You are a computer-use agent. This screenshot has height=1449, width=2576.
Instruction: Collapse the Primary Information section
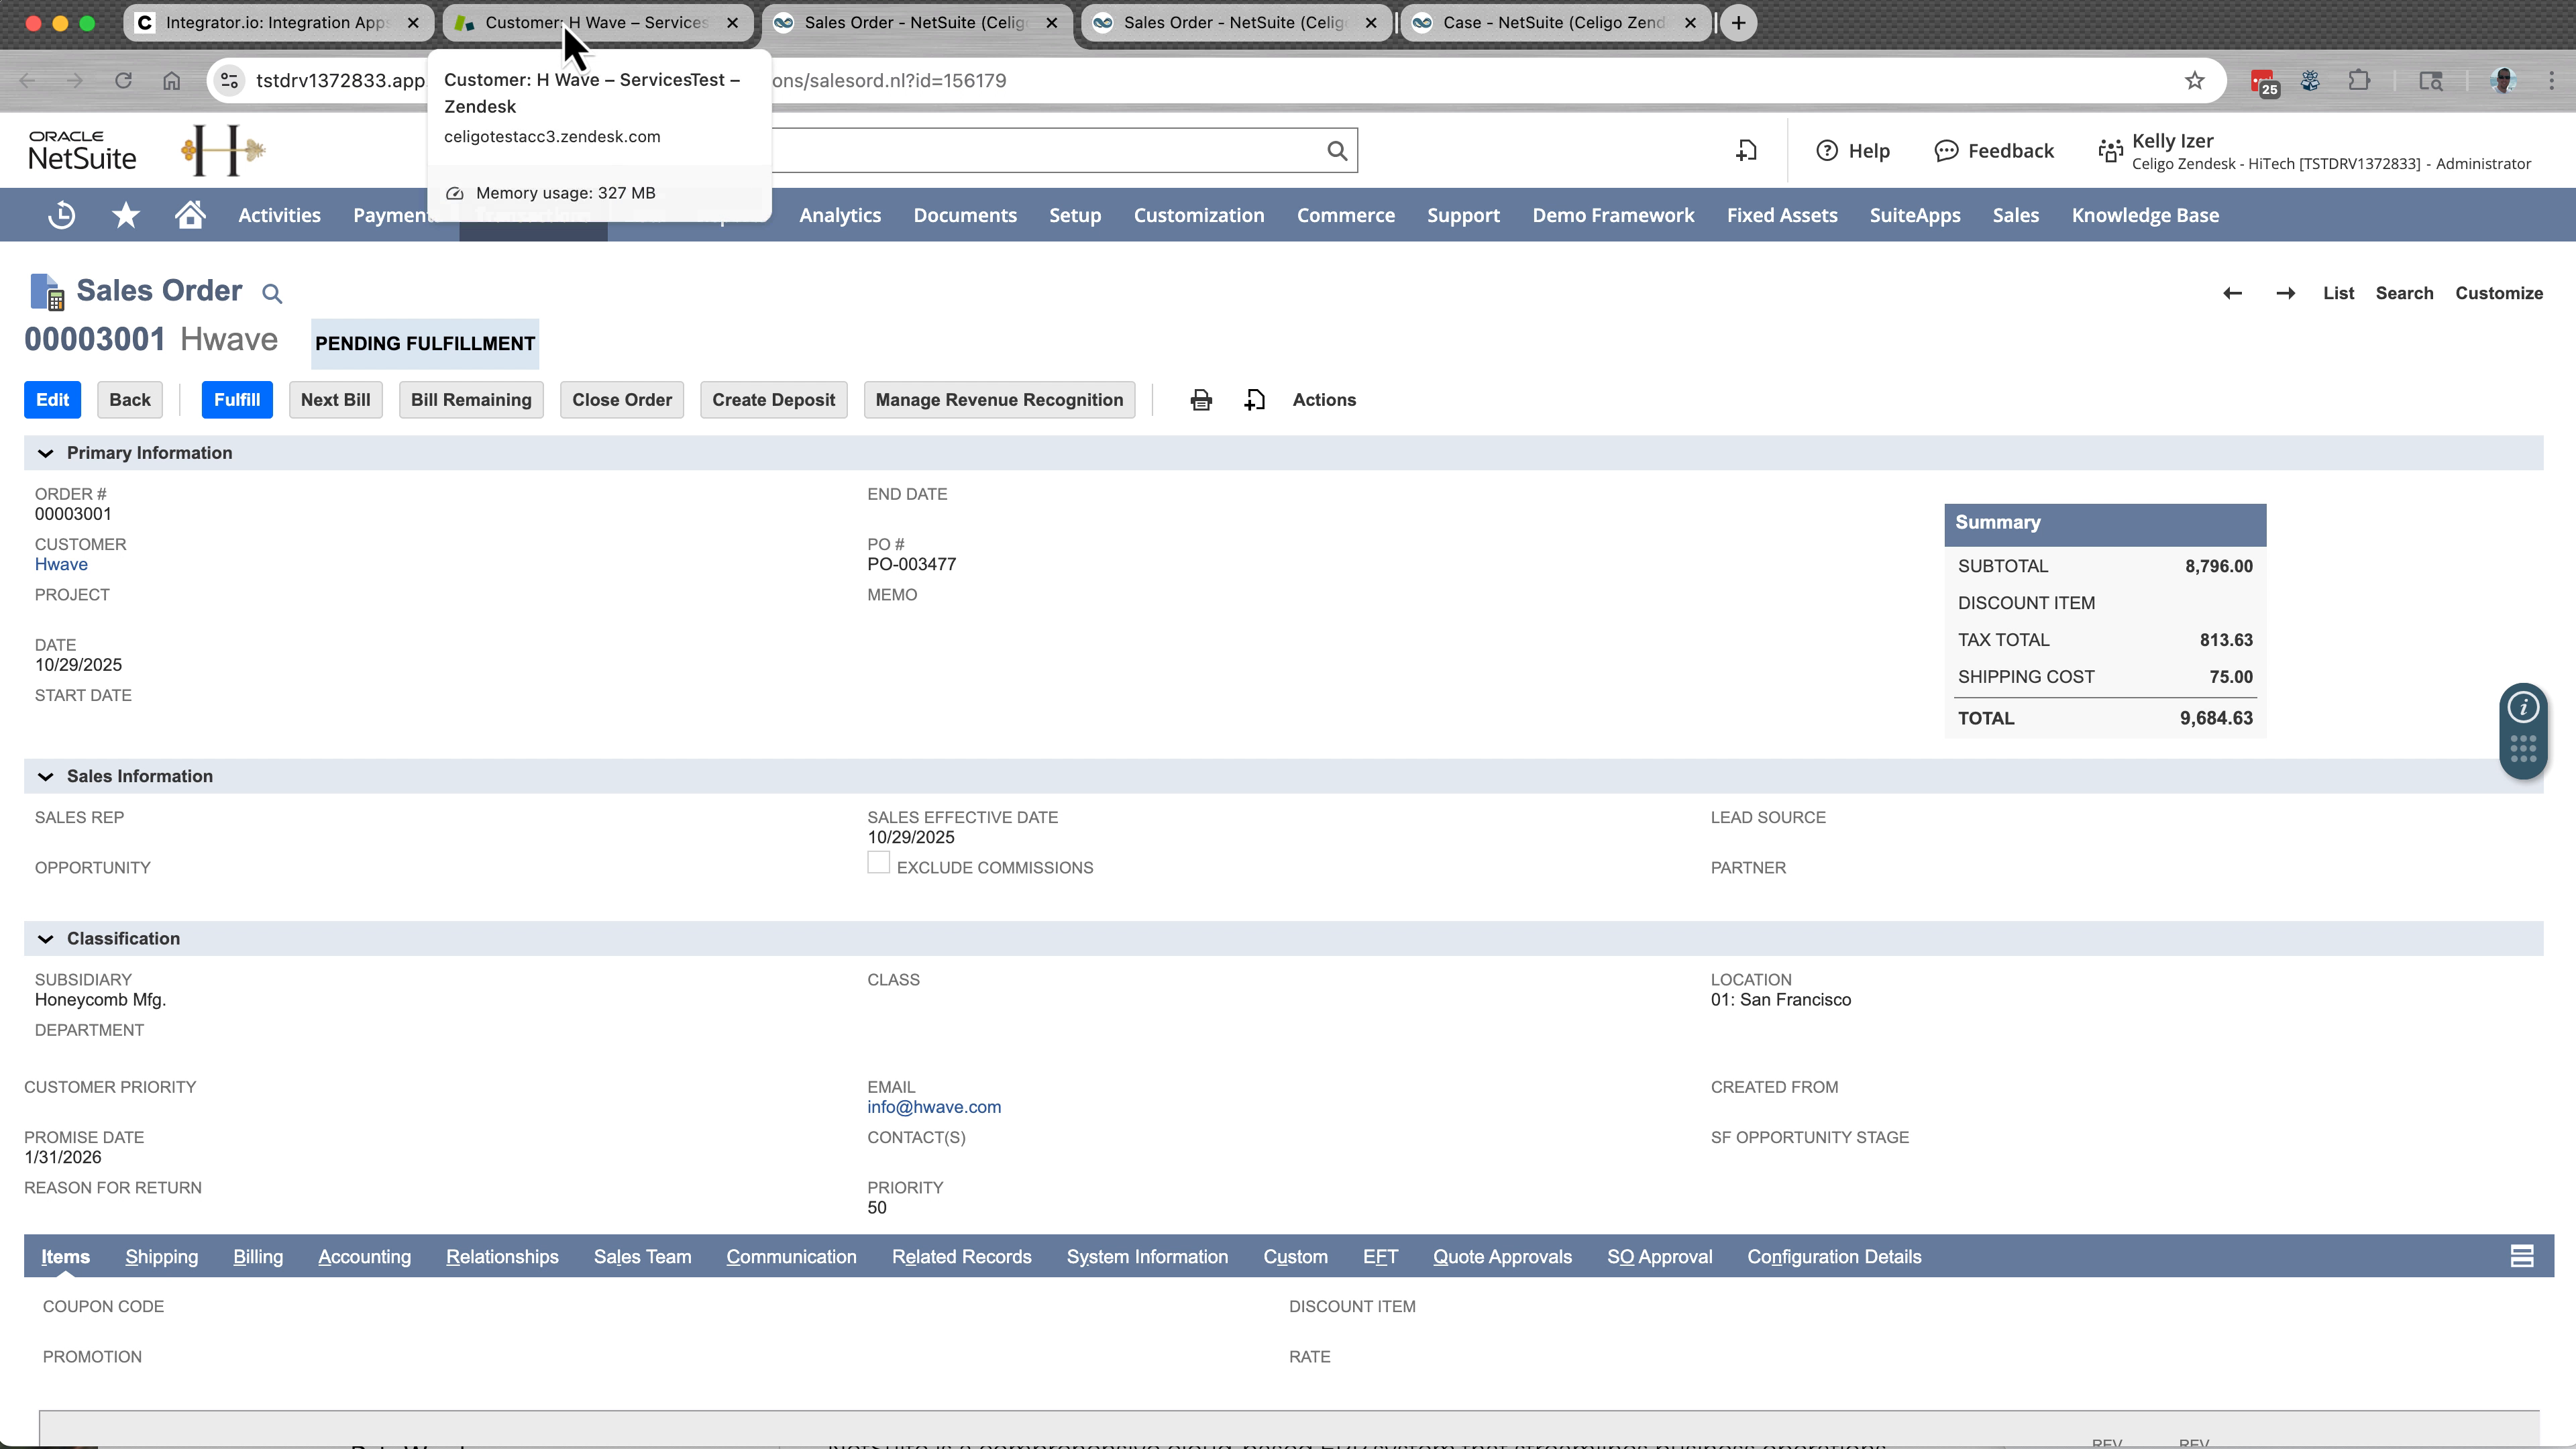[45, 452]
